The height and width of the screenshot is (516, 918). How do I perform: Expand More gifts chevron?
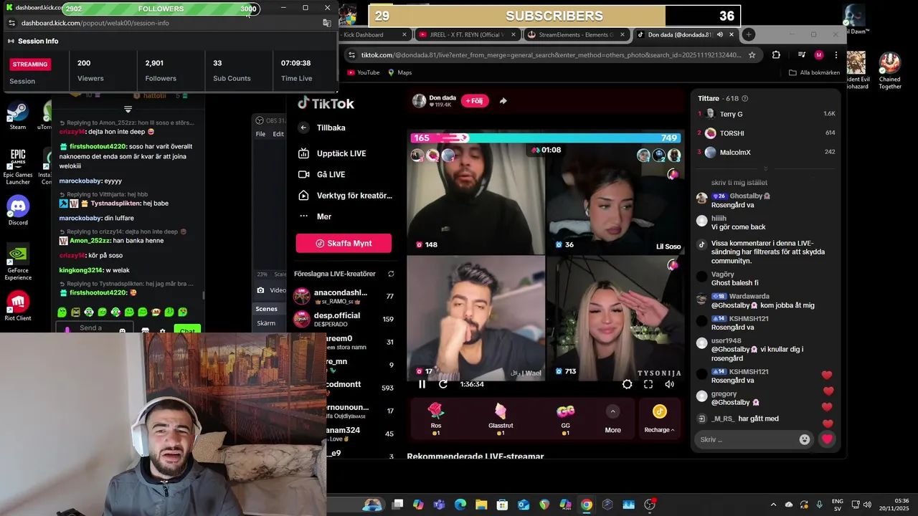click(612, 411)
